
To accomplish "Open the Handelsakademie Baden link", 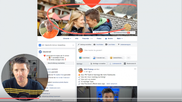I will [60, 82].
